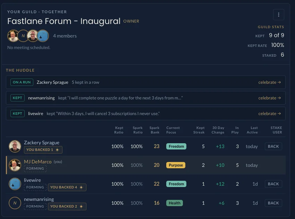This screenshot has width=295, height=219.
Task: Open livewire's avatar in the table
Action: pos(15,184)
